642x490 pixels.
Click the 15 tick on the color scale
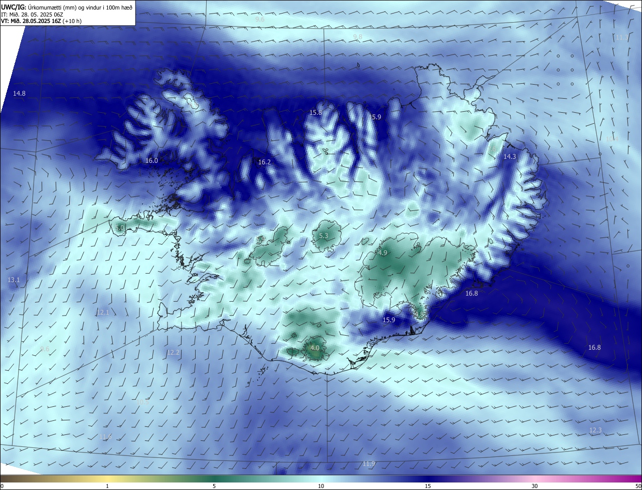pyautogui.click(x=428, y=486)
